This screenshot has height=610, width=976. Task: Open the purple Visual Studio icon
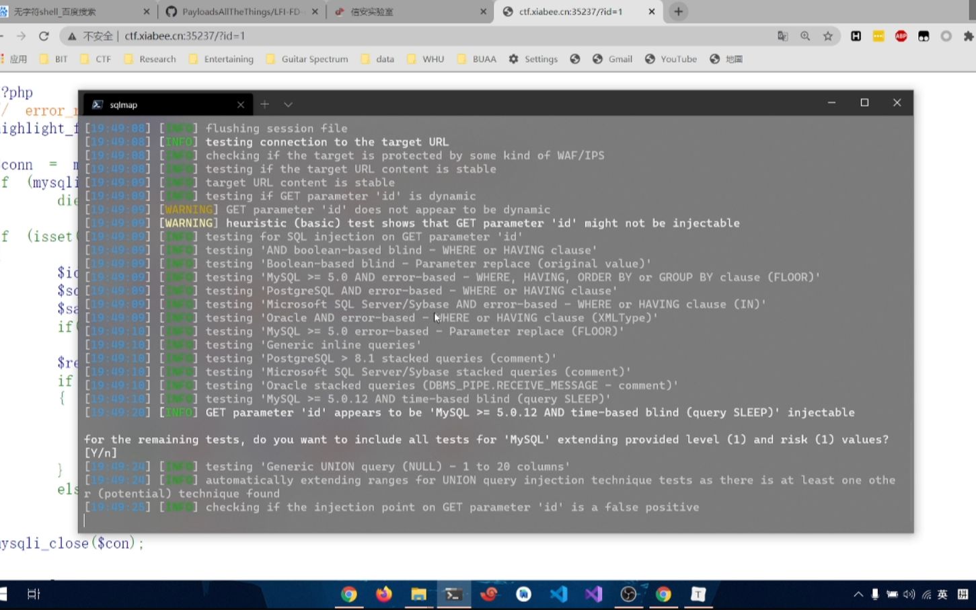593,594
